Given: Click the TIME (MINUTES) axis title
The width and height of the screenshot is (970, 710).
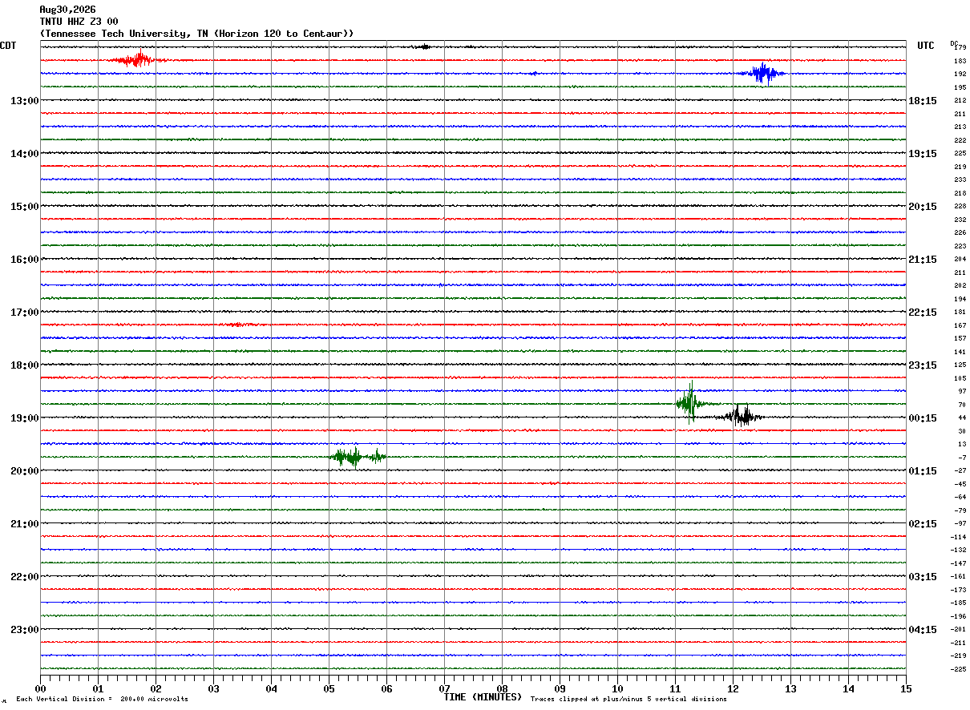Looking at the screenshot, I should coord(483,697).
